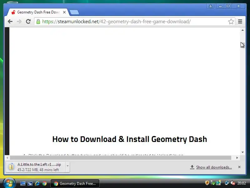
Task: Click the network tray icon
Action: pyautogui.click(x=227, y=183)
